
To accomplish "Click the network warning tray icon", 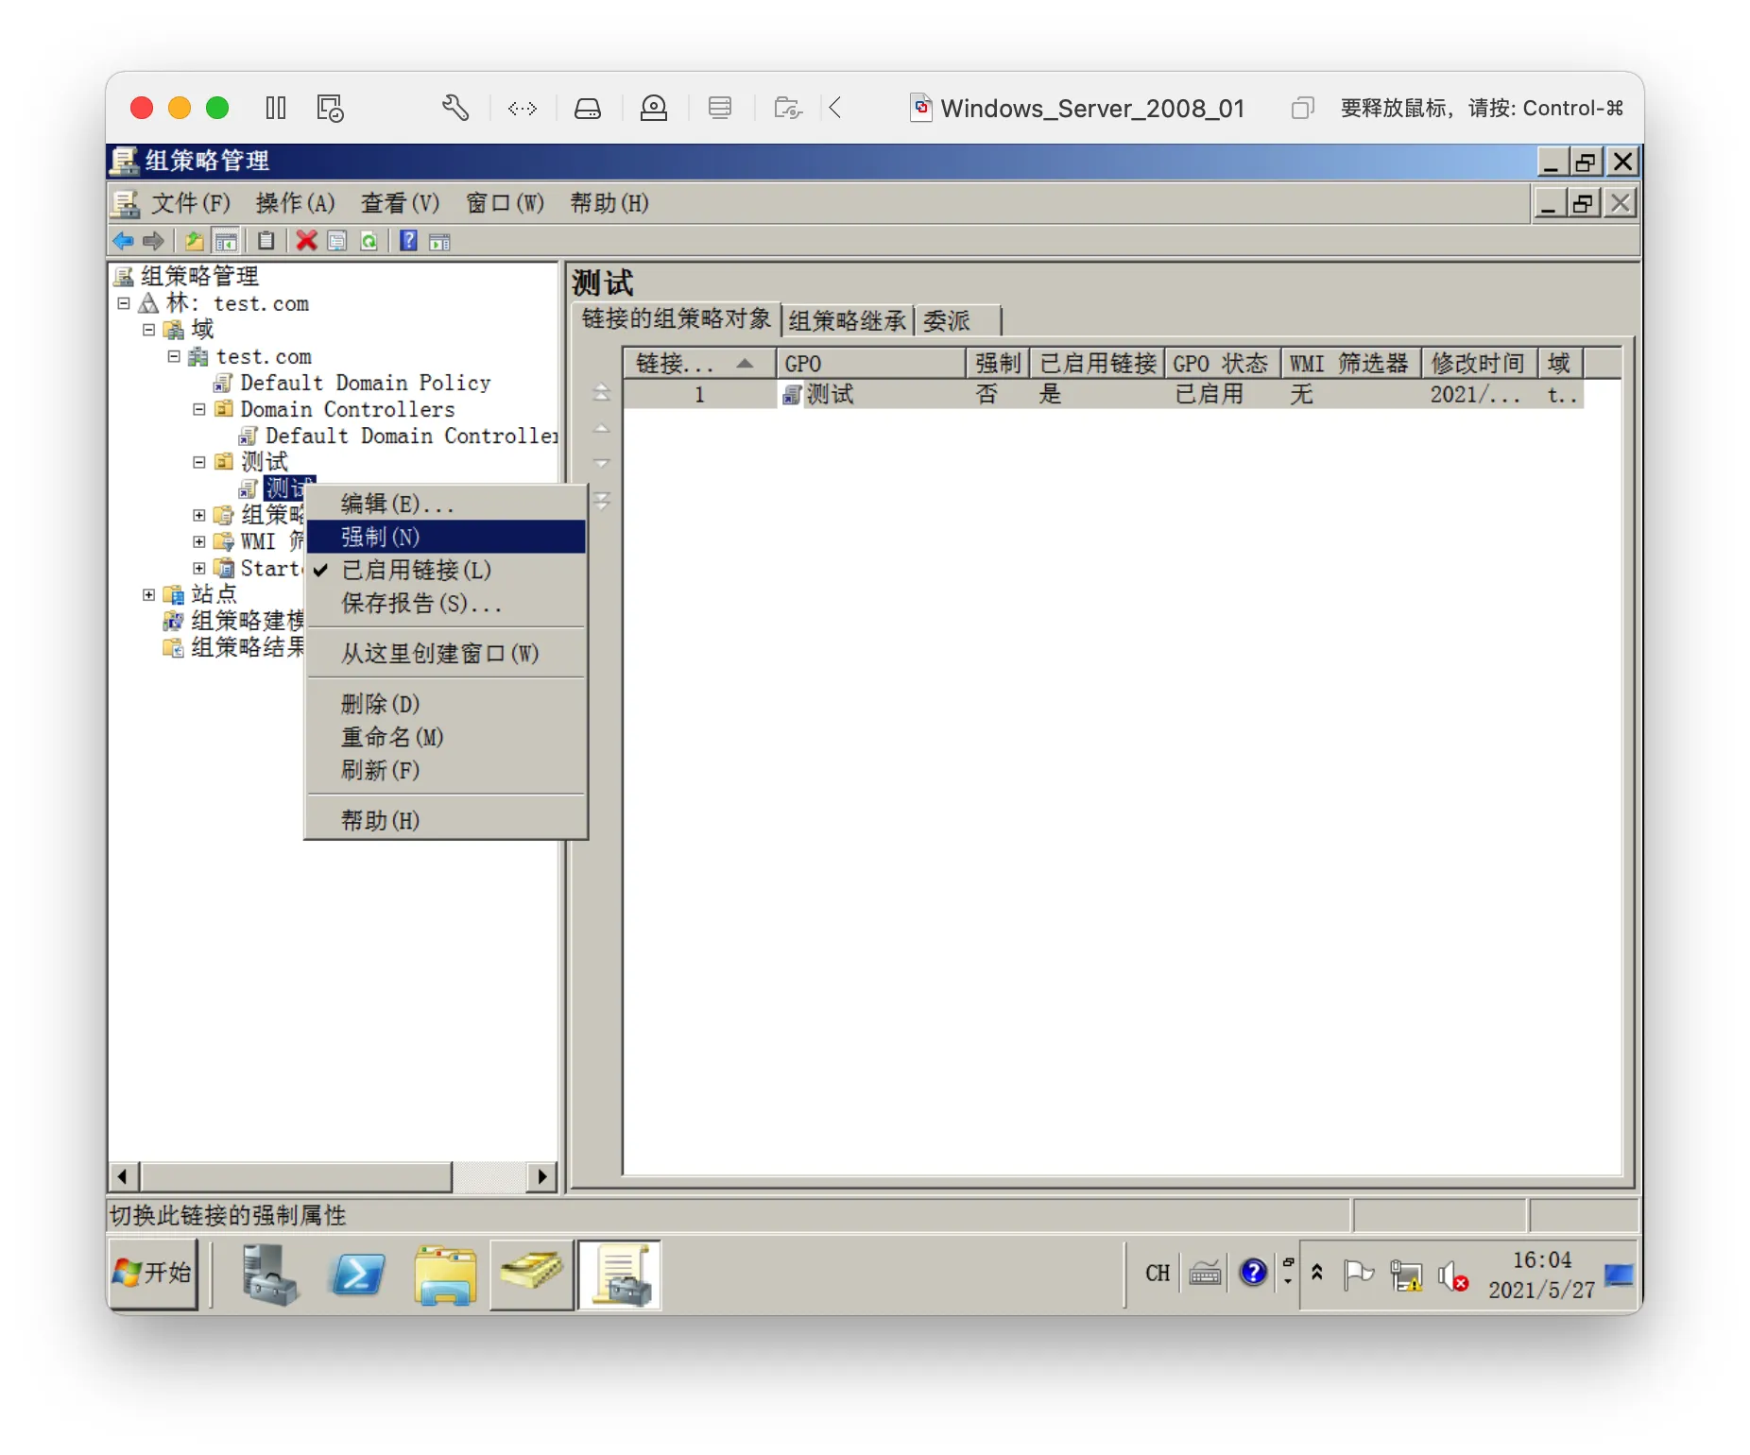I will pyautogui.click(x=1406, y=1275).
